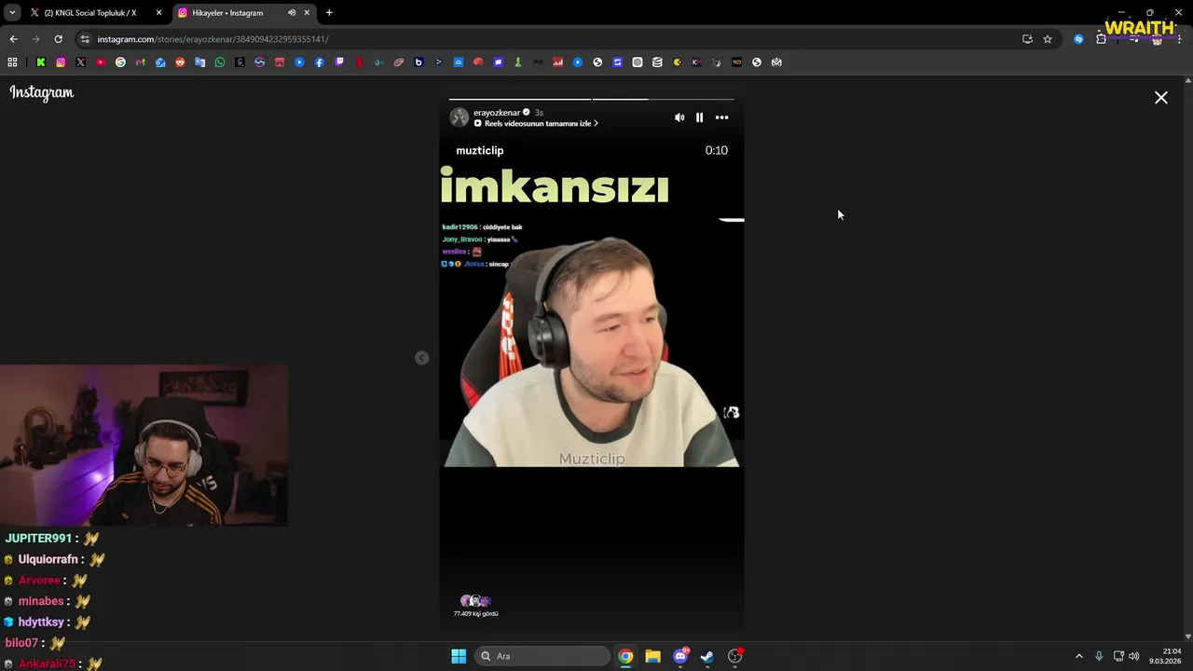Screen dimensions: 1193x671
Task: Pause the Instagram story playback
Action: point(699,117)
